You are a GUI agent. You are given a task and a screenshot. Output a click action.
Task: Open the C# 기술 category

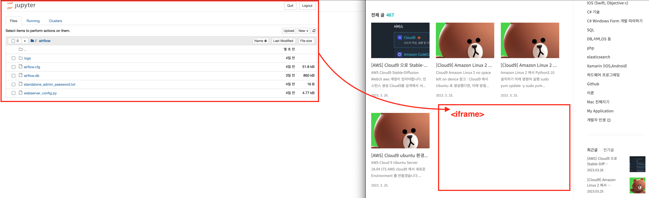pos(593,12)
